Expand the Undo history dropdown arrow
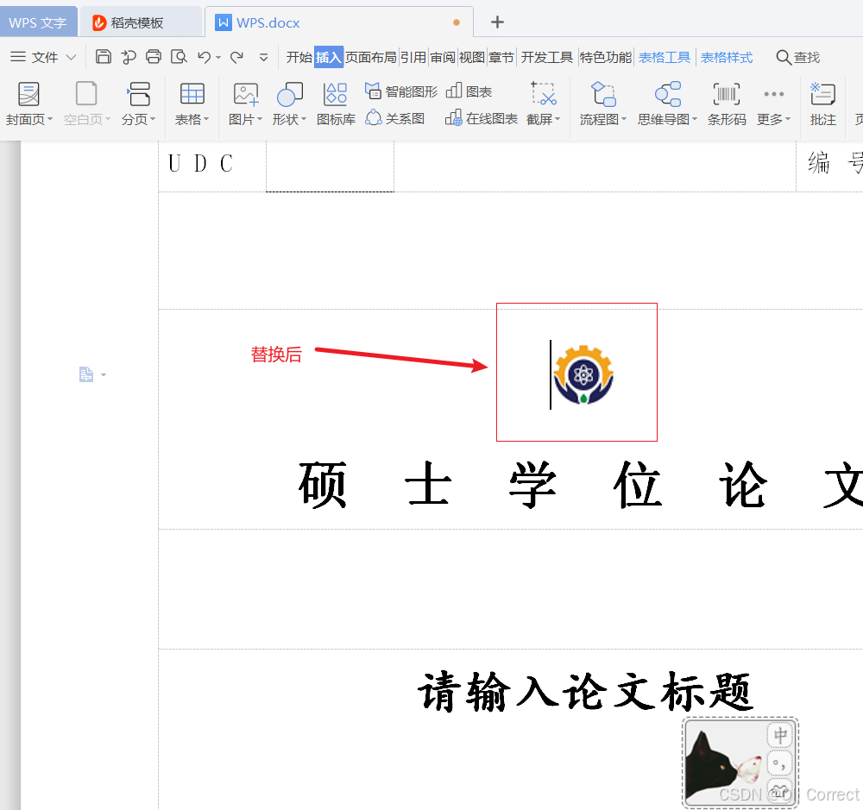This screenshot has height=810, width=863. pyautogui.click(x=218, y=57)
